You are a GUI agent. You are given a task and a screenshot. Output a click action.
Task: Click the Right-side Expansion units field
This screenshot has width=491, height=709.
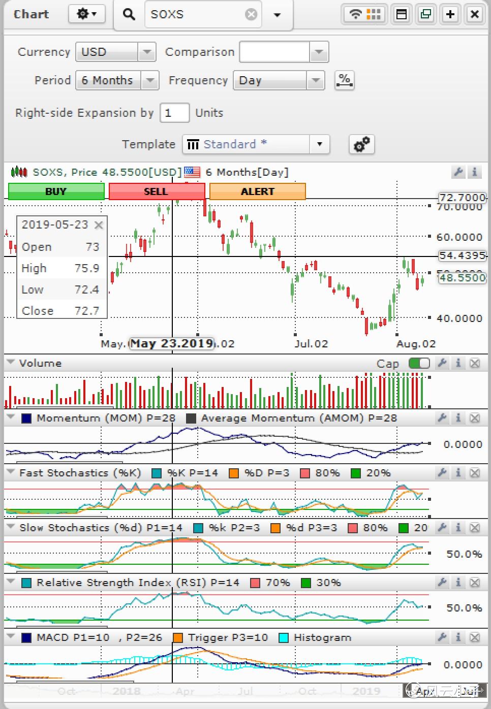coord(174,113)
